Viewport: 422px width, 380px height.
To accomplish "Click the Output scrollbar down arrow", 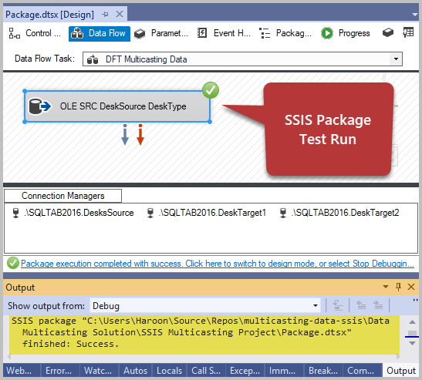I will tap(412, 343).
